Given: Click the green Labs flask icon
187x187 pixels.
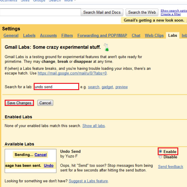Looking at the screenshot, I should pyautogui.click(x=106, y=47).
